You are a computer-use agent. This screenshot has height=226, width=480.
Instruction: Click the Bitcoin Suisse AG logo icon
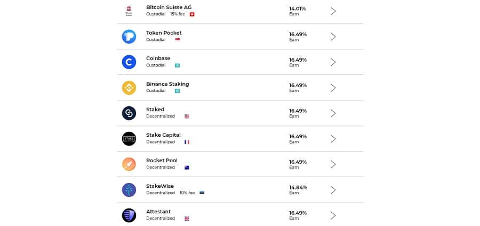[129, 11]
